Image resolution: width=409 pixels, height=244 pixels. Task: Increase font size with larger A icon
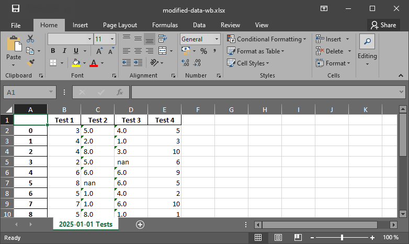click(99, 51)
